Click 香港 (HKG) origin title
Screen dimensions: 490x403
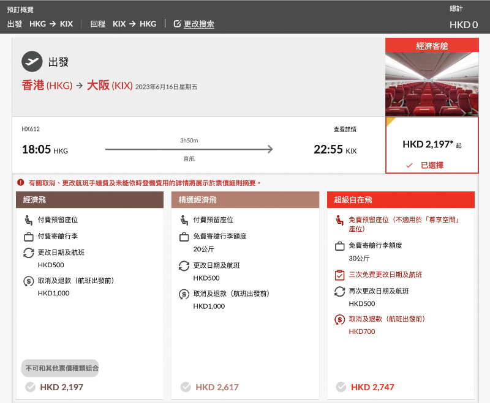tap(47, 85)
